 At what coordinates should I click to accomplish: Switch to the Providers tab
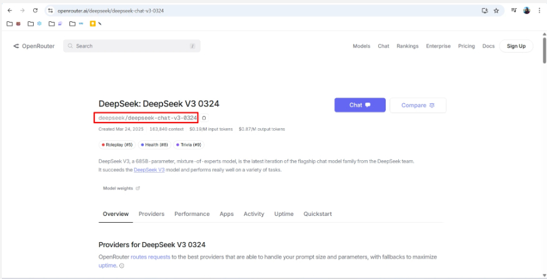(151, 214)
